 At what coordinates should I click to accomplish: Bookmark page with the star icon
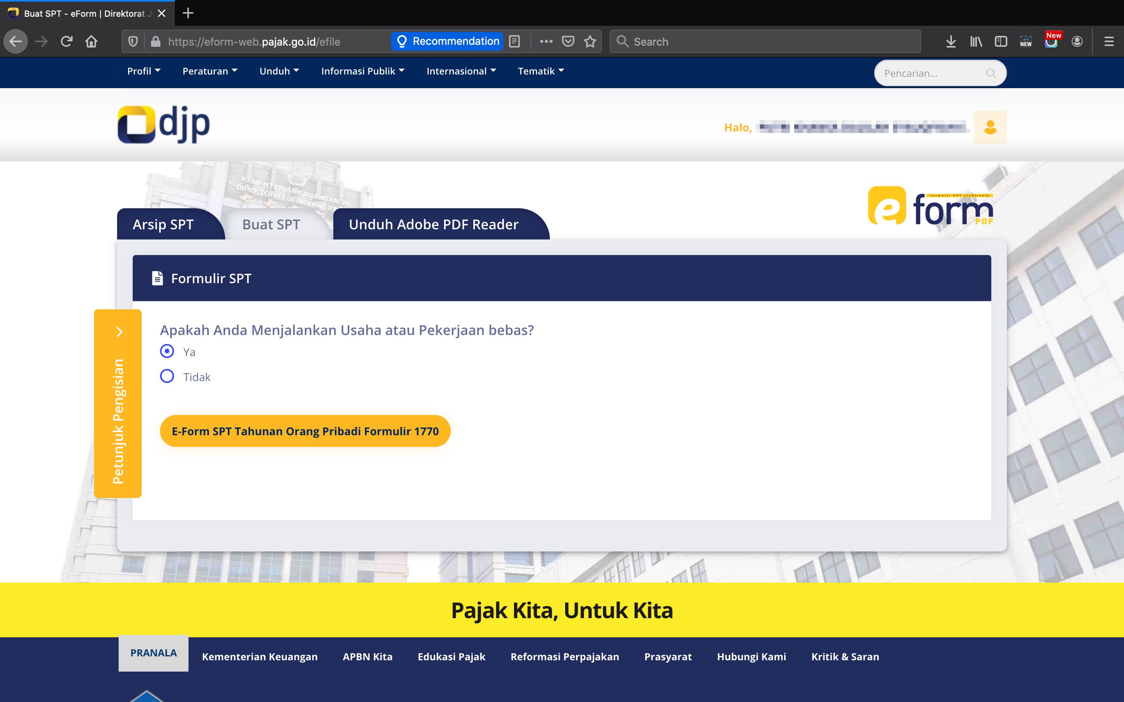point(590,42)
